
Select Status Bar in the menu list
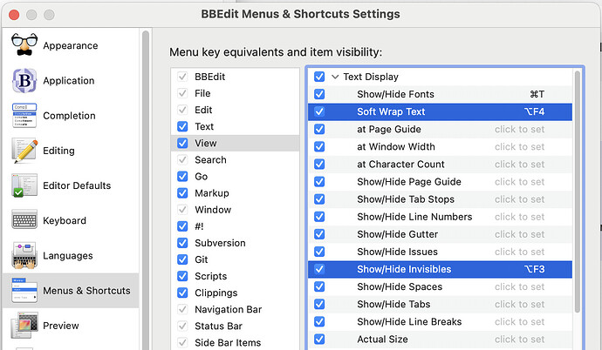pos(235,326)
